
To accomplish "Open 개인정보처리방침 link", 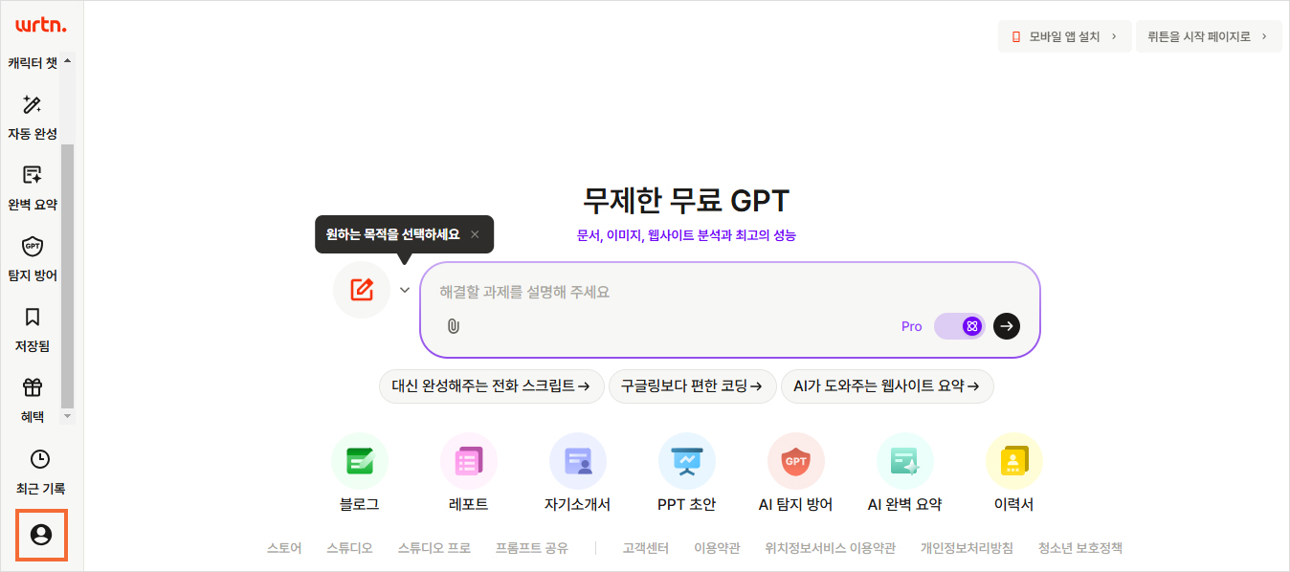I will [x=967, y=548].
